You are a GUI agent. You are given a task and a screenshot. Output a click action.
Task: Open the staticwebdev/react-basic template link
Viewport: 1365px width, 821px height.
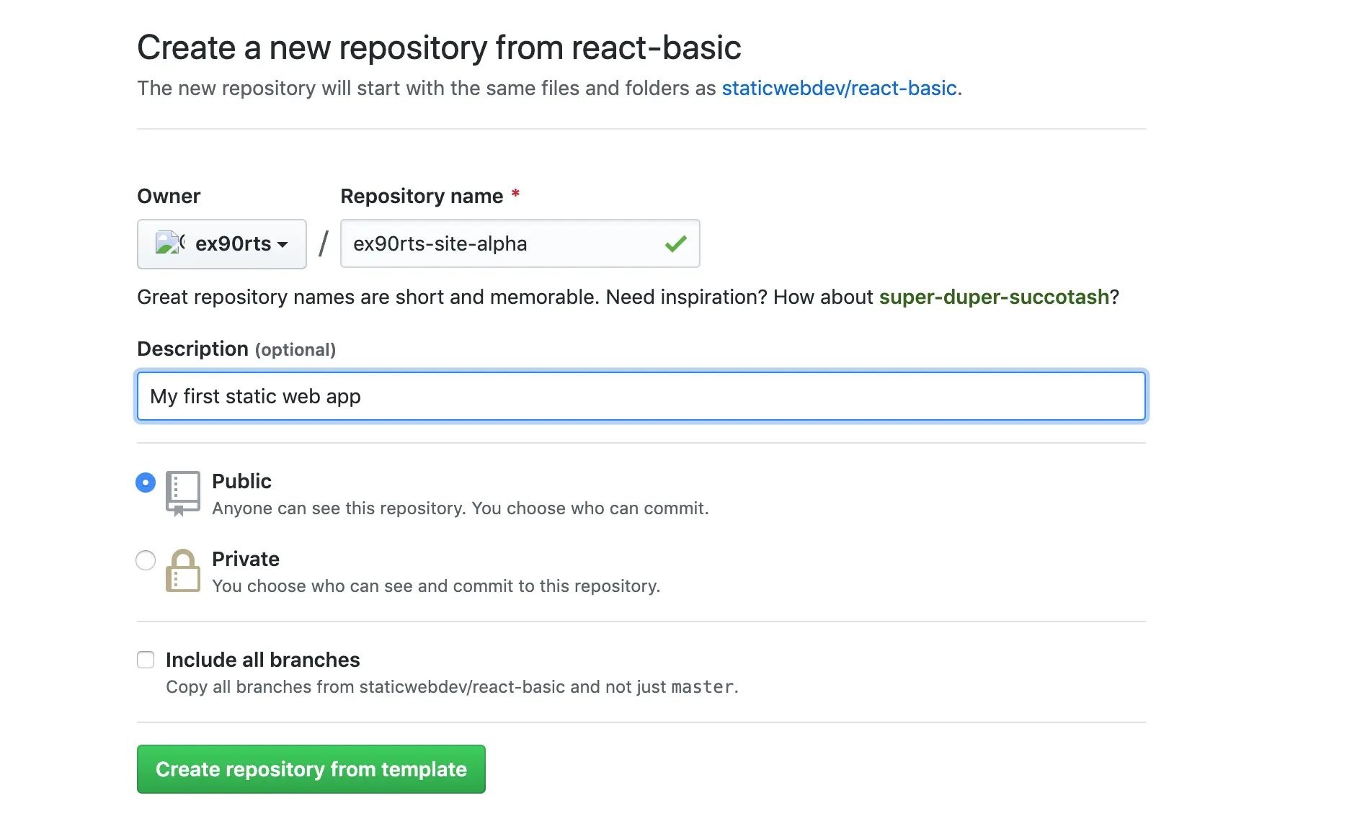pyautogui.click(x=839, y=88)
